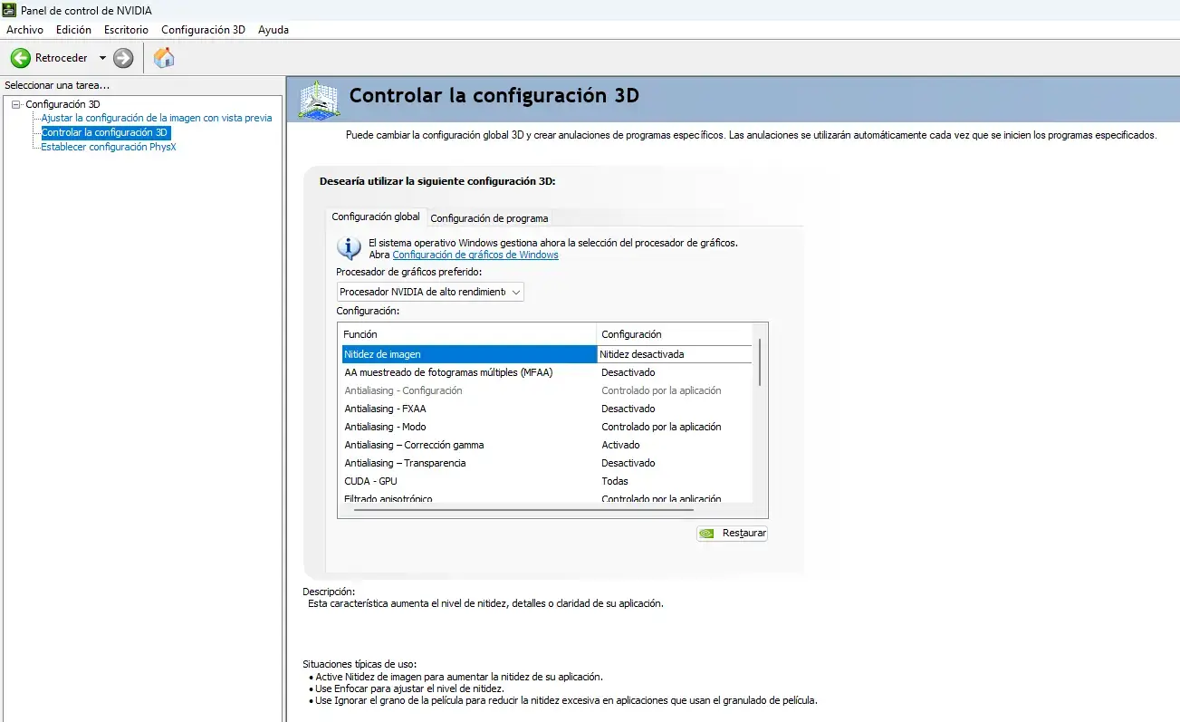Open the Ayuda menu
The height and width of the screenshot is (722, 1180).
[273, 30]
